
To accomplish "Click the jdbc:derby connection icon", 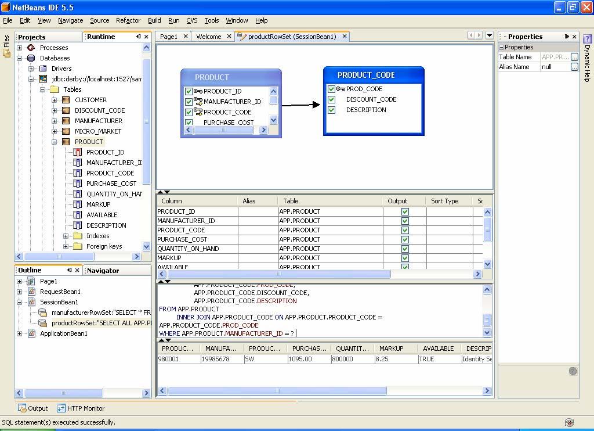I will (x=43, y=79).
